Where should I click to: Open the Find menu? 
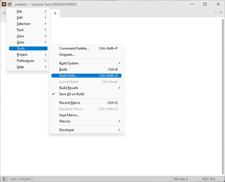tap(28, 30)
